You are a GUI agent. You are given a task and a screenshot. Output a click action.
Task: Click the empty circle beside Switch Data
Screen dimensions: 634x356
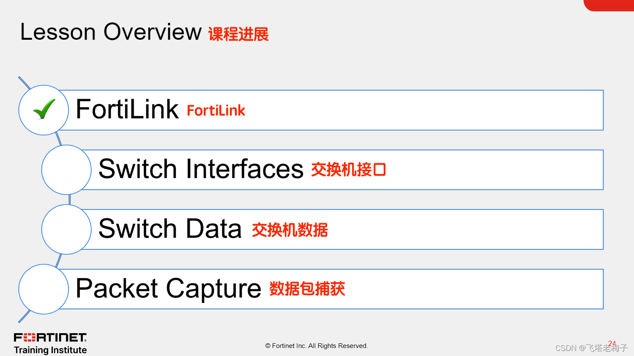66,229
